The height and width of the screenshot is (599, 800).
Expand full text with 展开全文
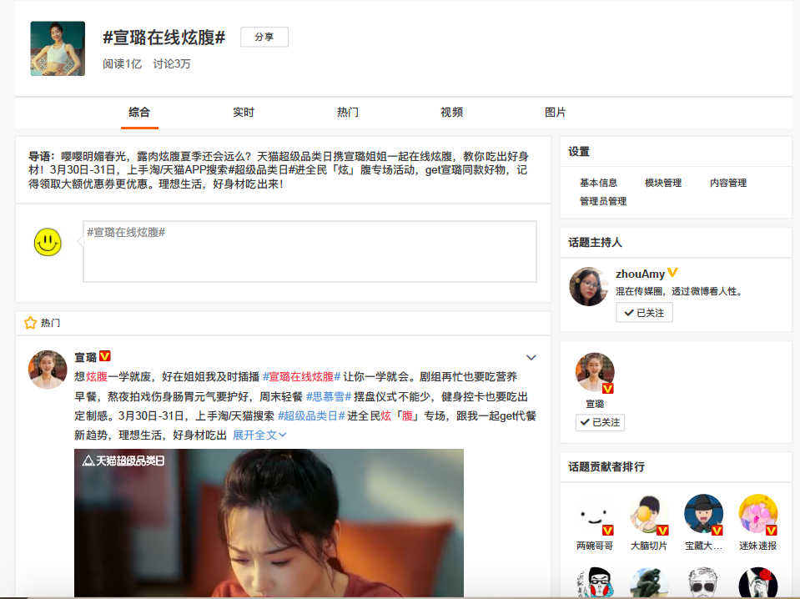(259, 435)
